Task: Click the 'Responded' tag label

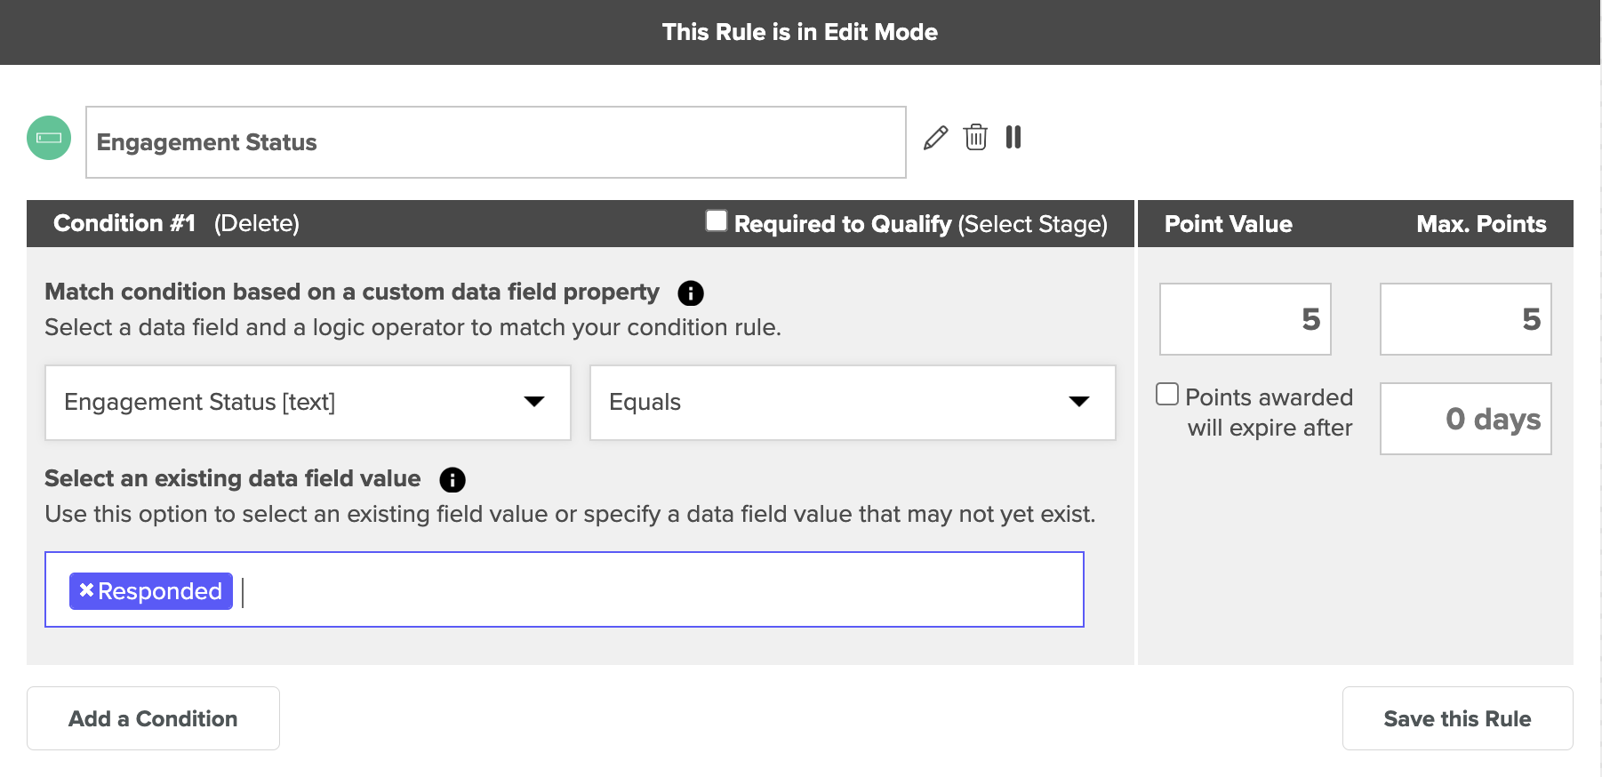Action: point(160,591)
